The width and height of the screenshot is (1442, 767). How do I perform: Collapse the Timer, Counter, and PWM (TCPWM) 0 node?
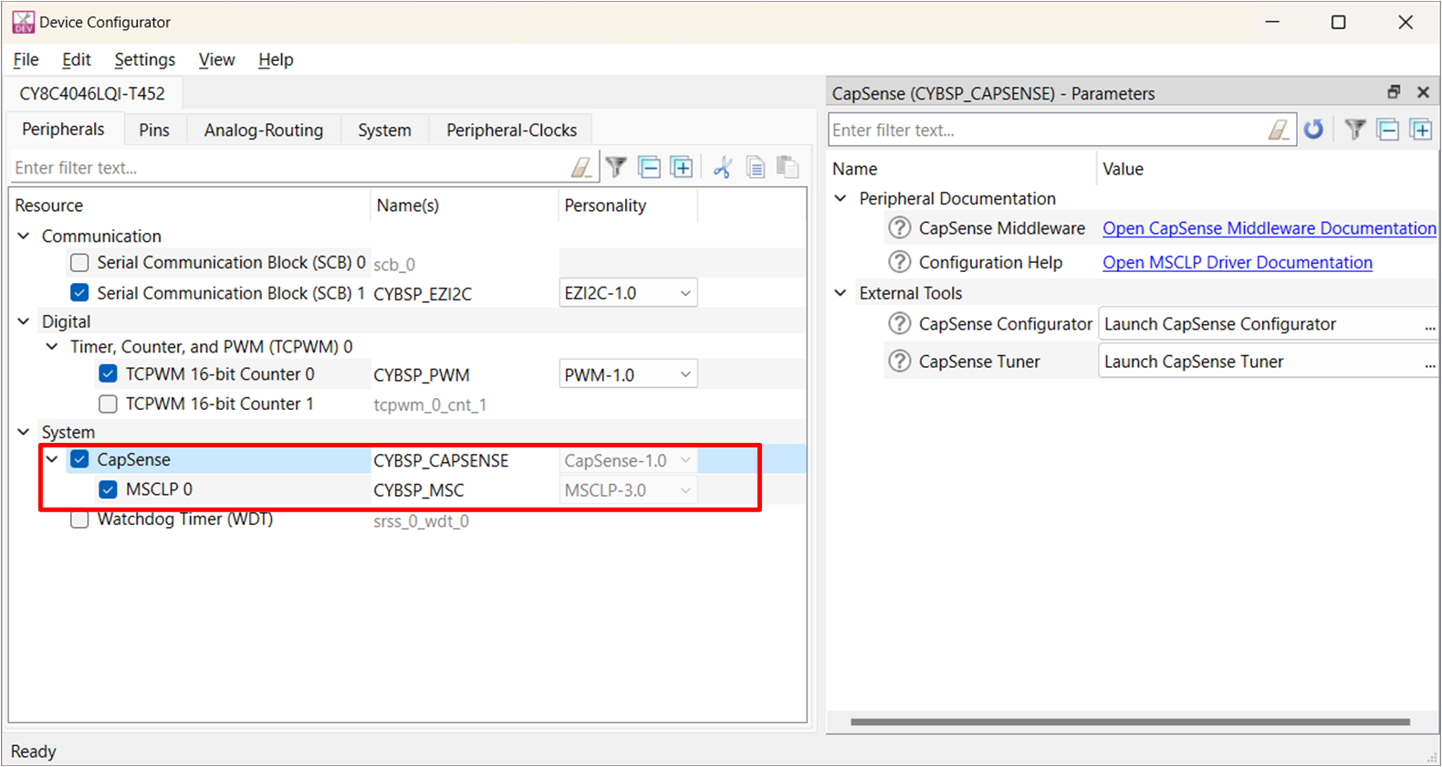click(x=52, y=347)
